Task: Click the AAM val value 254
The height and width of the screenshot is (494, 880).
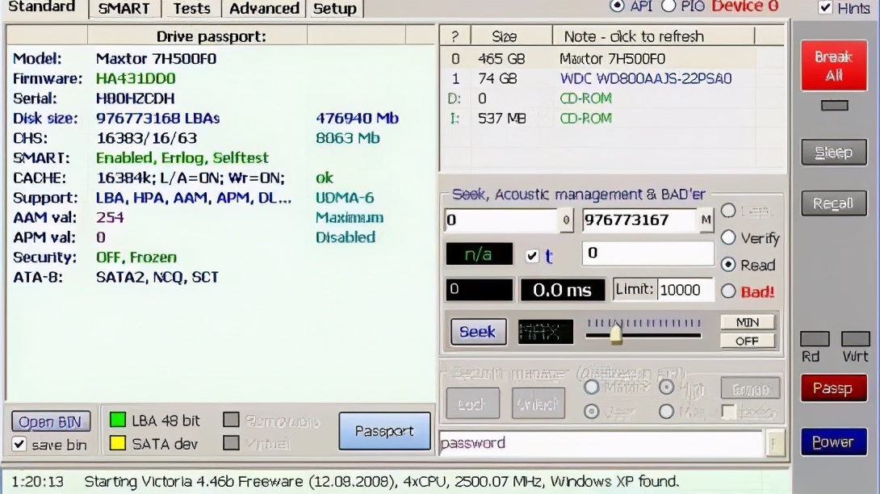Action: 110,217
